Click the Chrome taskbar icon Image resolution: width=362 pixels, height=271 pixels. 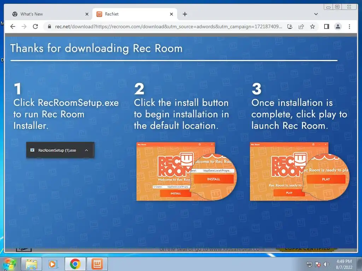coord(75,264)
